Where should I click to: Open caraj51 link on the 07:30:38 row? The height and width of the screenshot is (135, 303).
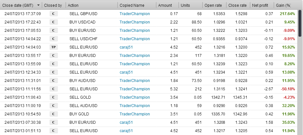click(126, 122)
